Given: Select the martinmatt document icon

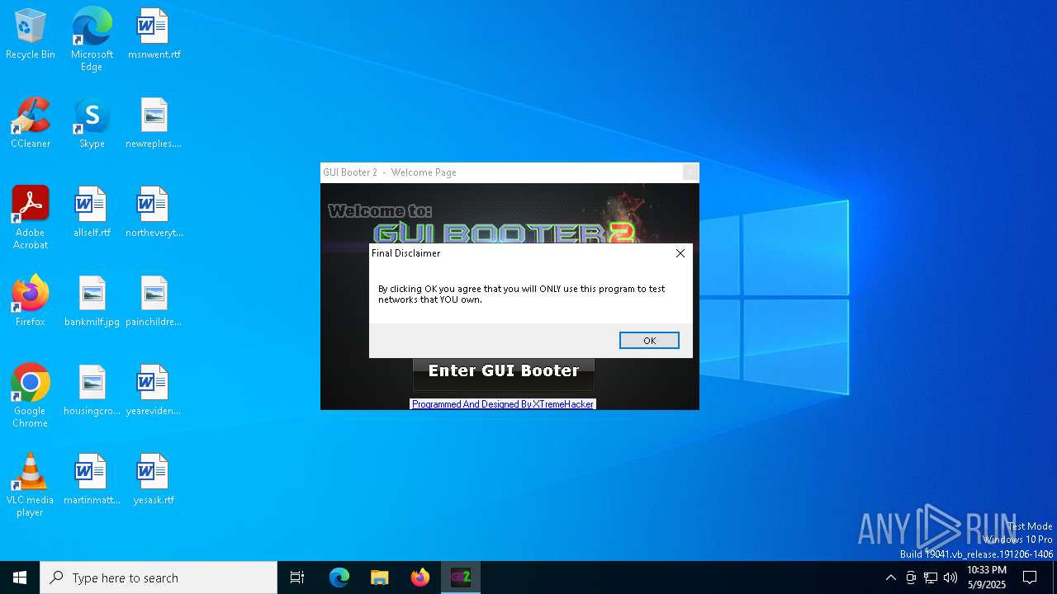Looking at the screenshot, I should [92, 480].
